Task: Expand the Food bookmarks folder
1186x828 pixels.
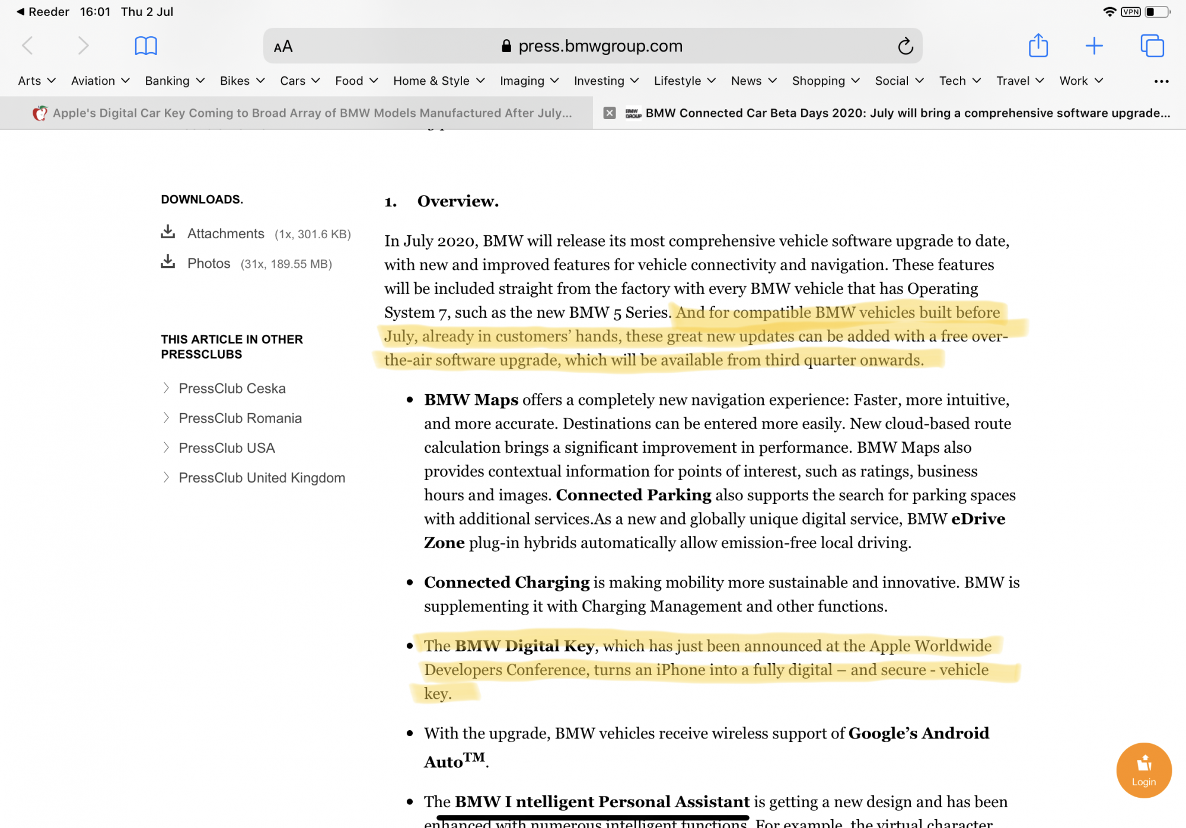Action: [x=356, y=81]
